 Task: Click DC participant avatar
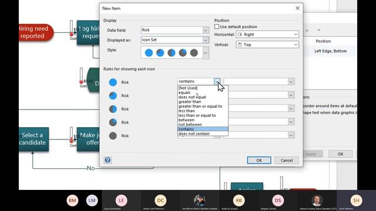pos(160,200)
